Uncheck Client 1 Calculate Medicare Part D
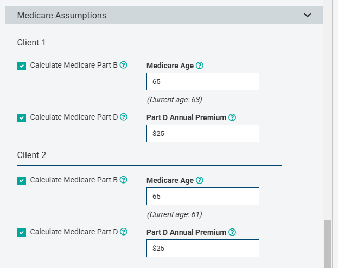Viewport: 338px width, 268px height. pyautogui.click(x=22, y=118)
